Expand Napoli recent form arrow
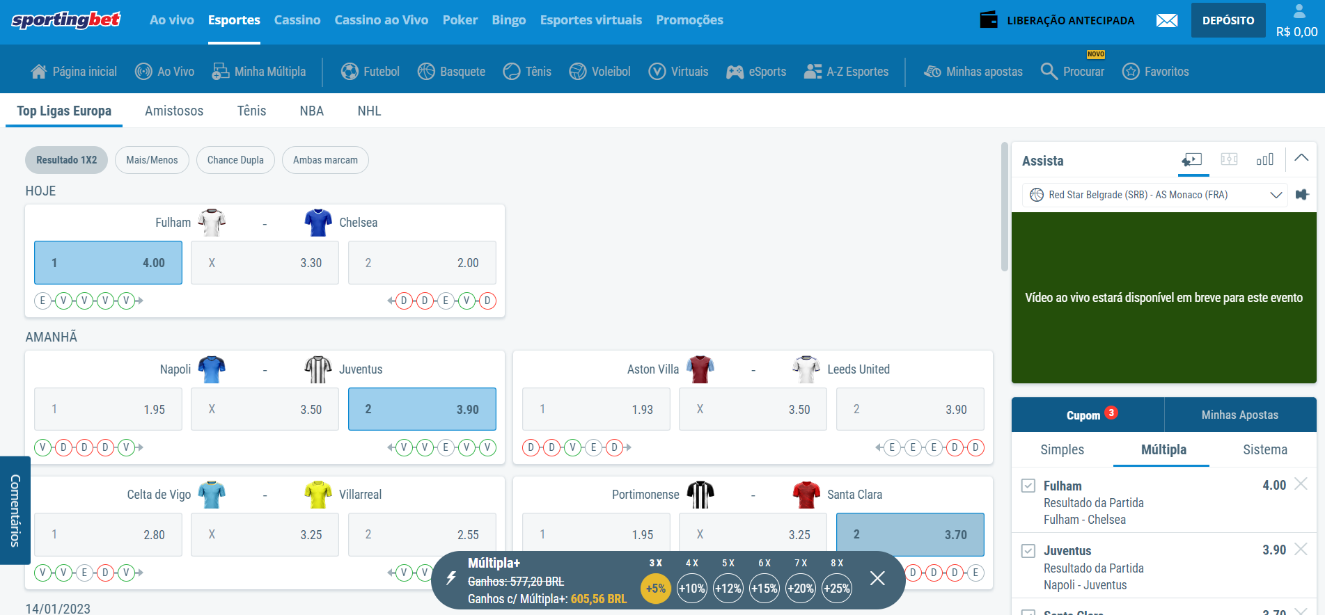 coord(140,447)
